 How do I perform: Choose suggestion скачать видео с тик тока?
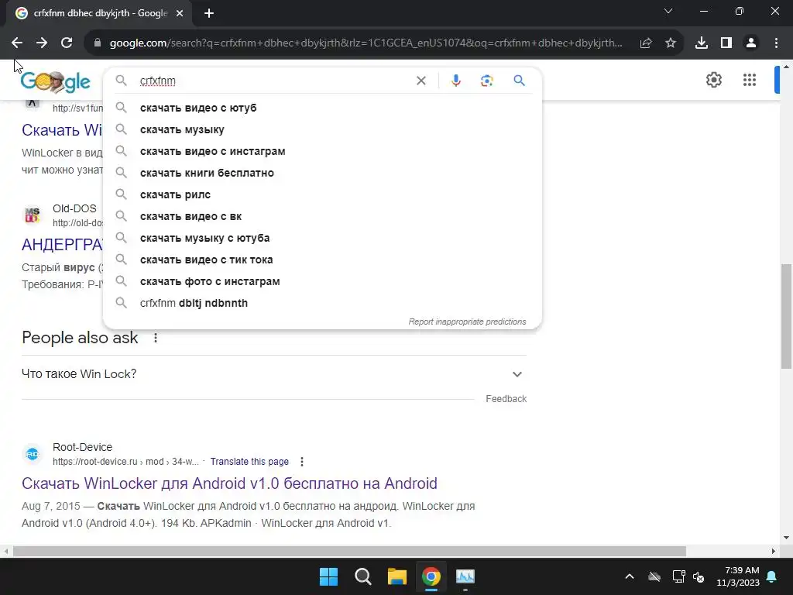[322, 260]
